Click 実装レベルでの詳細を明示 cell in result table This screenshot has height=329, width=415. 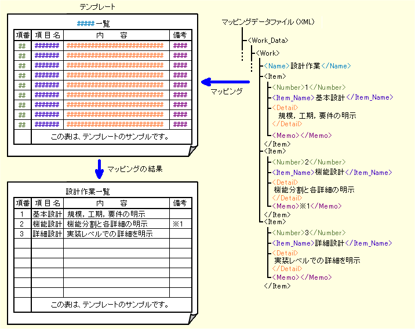coord(117,234)
